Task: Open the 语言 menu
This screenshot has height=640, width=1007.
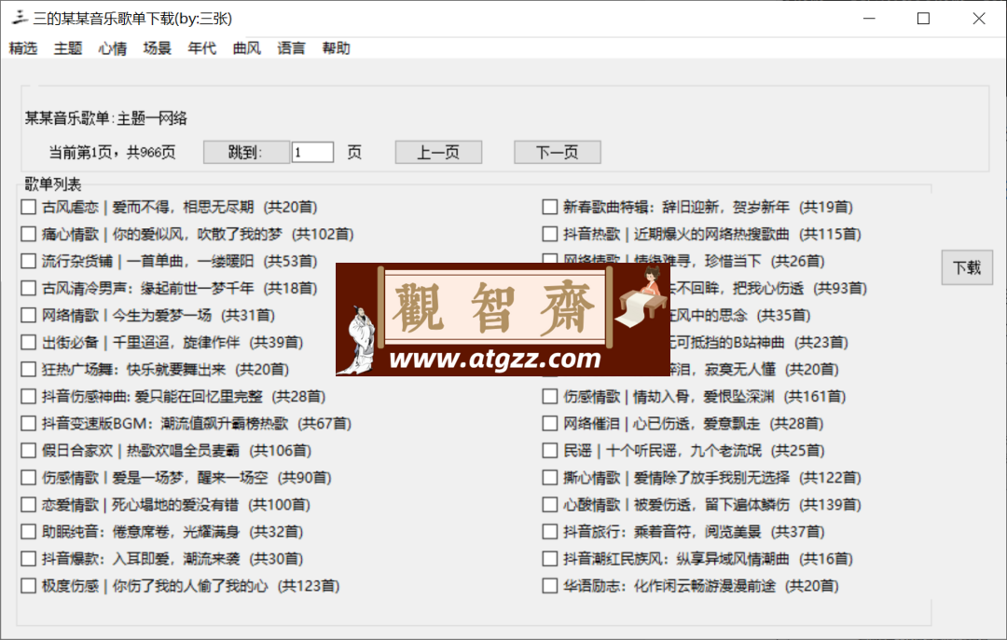Action: 292,48
